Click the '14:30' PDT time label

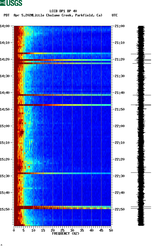tap(5, 76)
